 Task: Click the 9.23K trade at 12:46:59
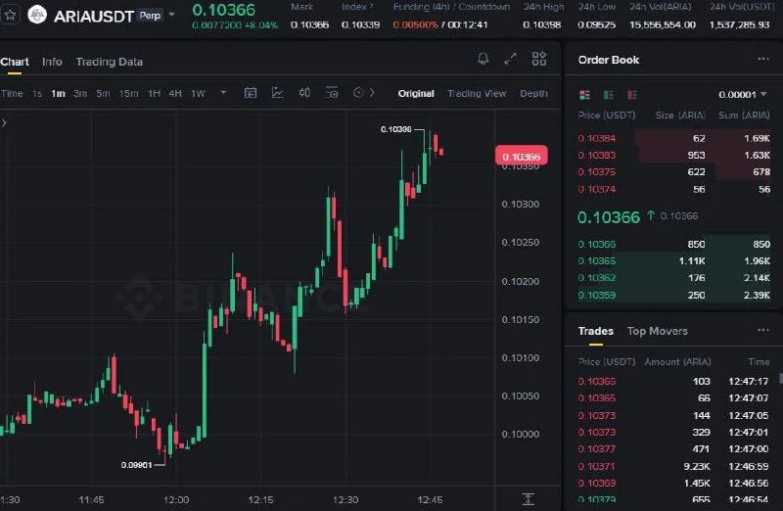point(673,467)
